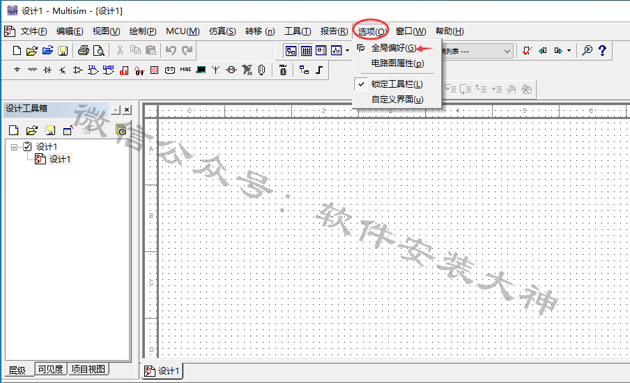Place a TTL logic gate icon
Screen dimensions: 630x383
(93, 70)
